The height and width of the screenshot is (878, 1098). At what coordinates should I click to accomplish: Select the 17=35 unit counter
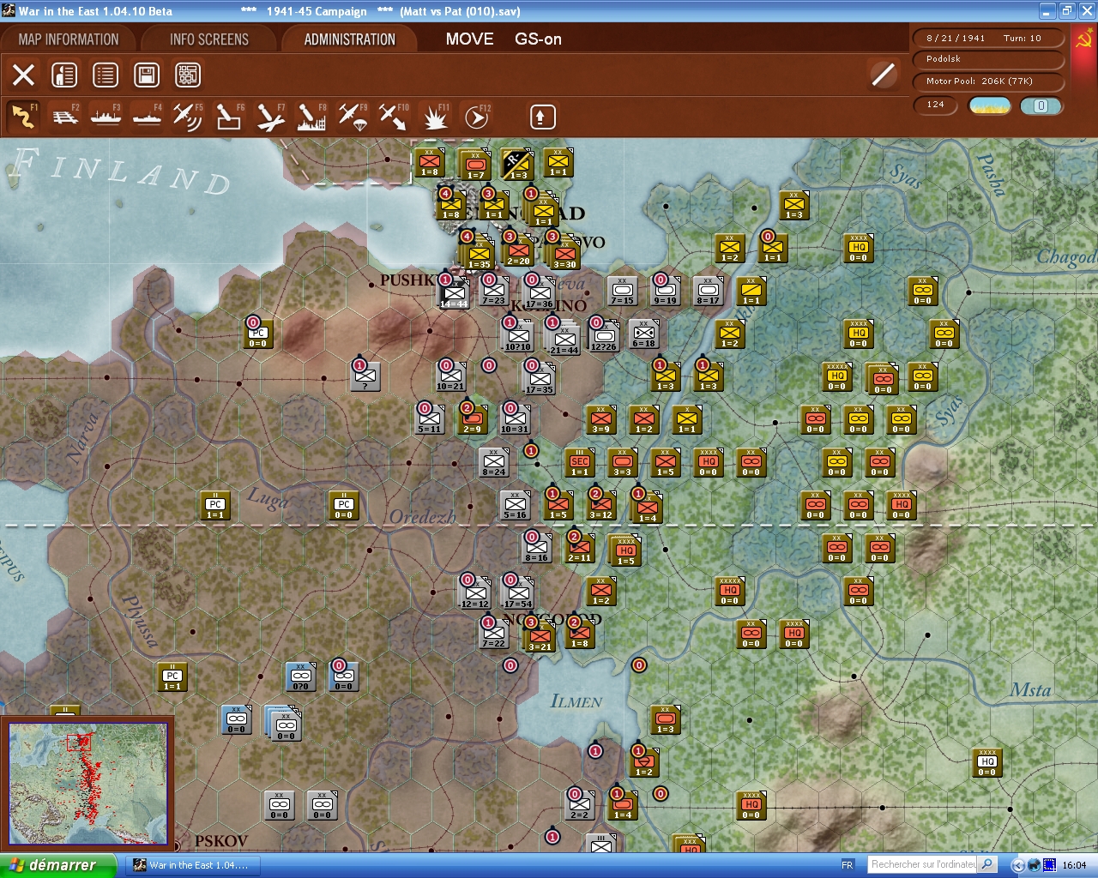click(540, 380)
